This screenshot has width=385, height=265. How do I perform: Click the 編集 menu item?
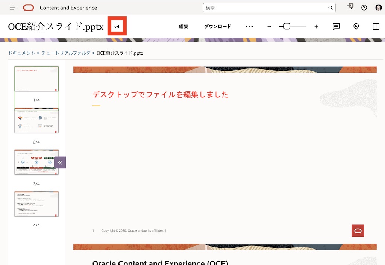point(183,26)
